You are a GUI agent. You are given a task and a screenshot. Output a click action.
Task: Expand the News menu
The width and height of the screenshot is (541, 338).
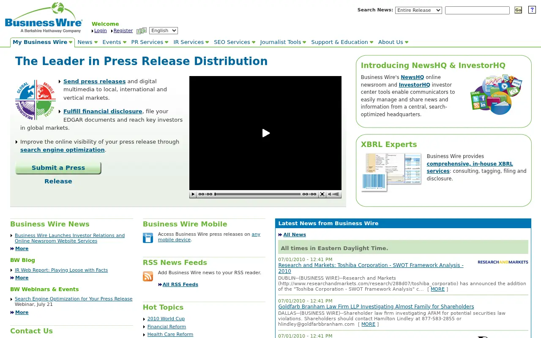point(87,42)
